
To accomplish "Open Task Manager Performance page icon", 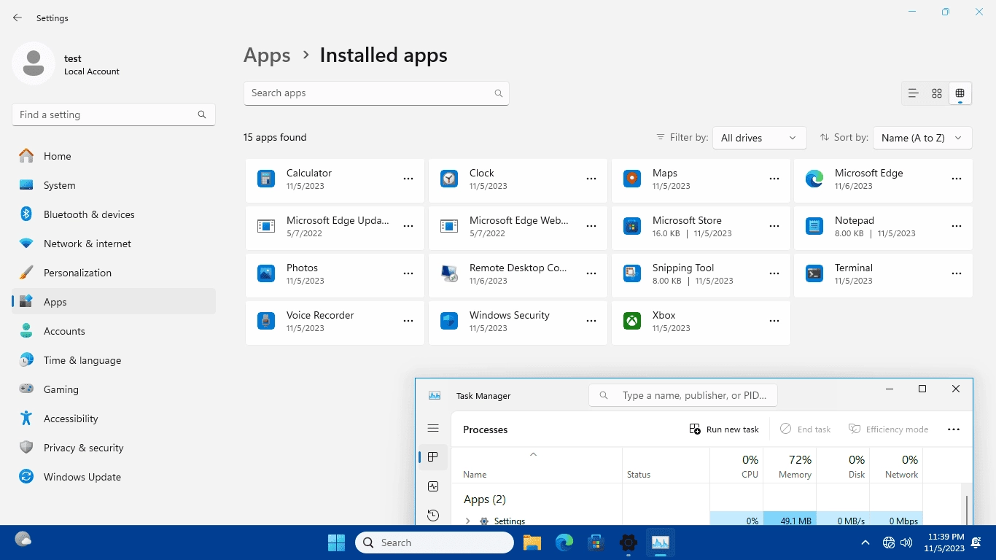I will (433, 486).
